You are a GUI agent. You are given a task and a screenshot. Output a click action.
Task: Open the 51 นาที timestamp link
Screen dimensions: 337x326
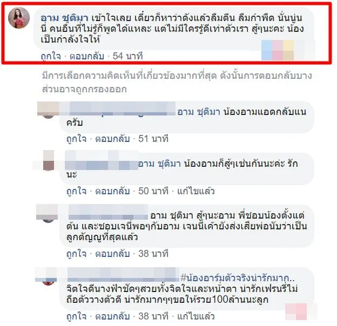pos(153,139)
